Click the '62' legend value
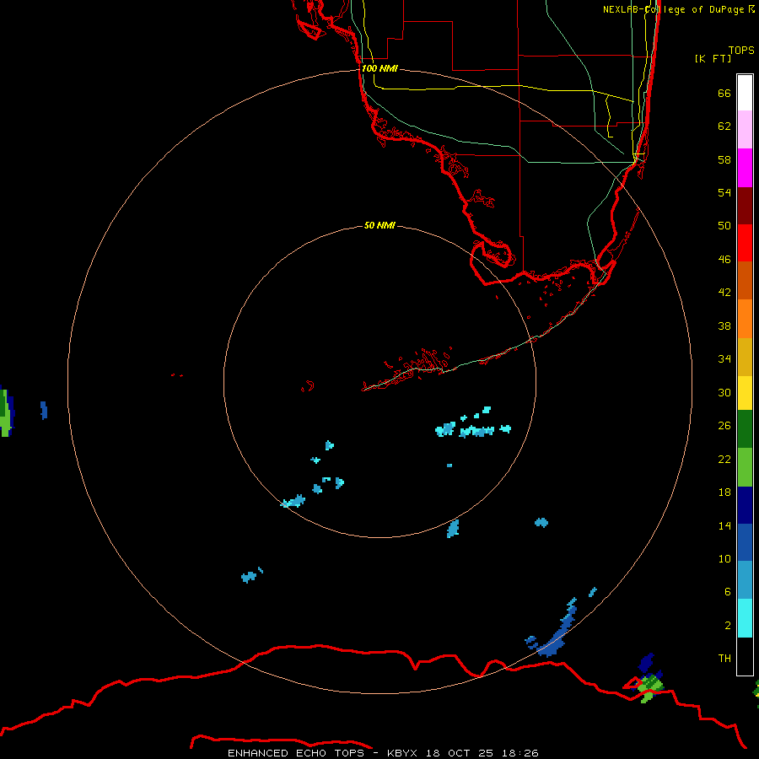Screen dimensions: 759x759 pyautogui.click(x=724, y=126)
